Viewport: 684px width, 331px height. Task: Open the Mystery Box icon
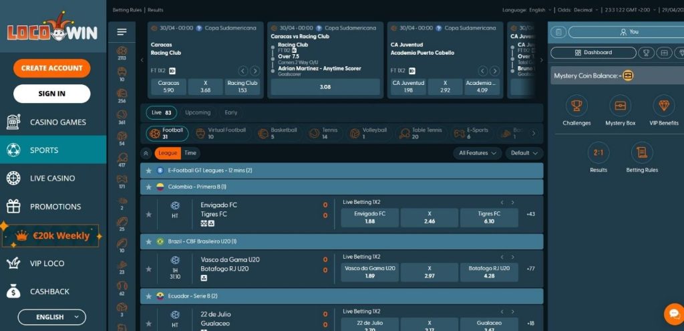(x=621, y=106)
